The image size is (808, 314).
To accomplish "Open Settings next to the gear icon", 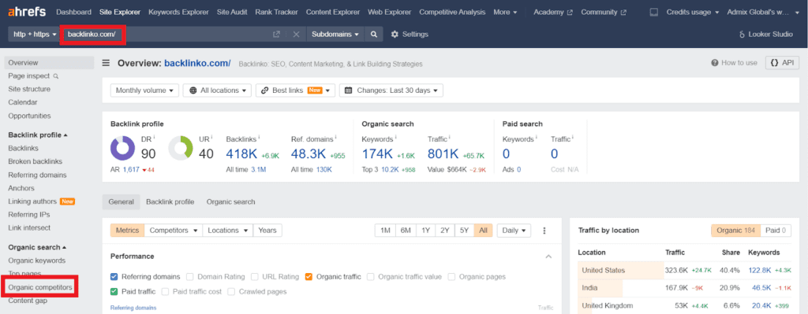I will [x=410, y=35].
